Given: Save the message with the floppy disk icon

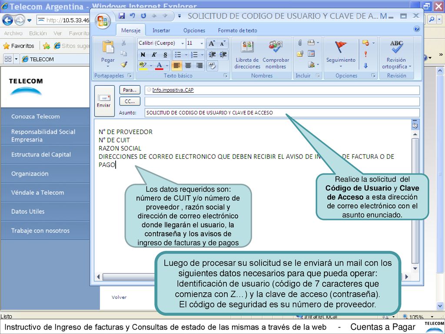Looking at the screenshot, I should (x=122, y=16).
